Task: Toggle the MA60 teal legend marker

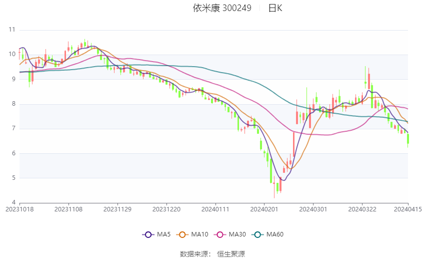Action: click(x=257, y=234)
